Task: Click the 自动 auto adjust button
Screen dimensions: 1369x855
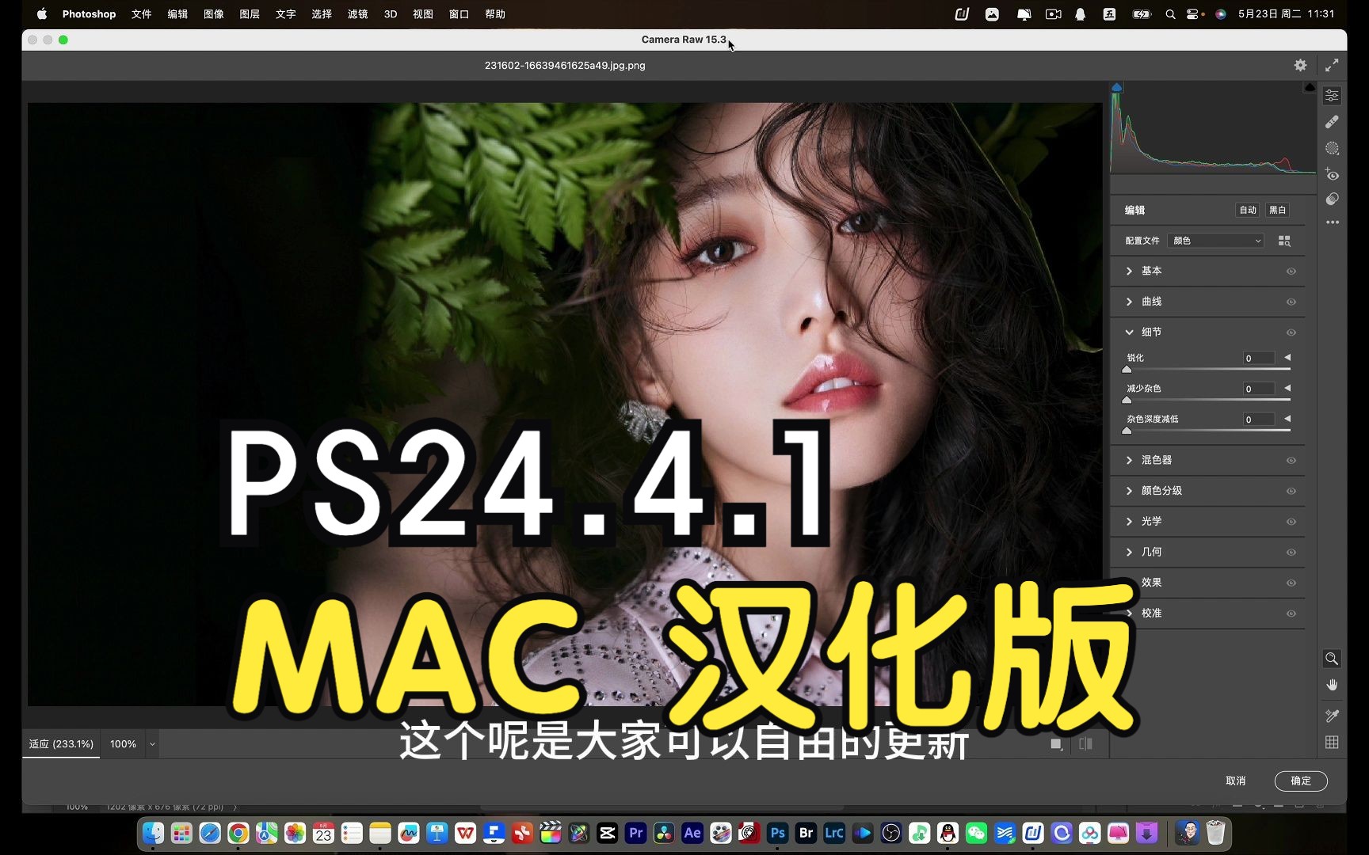Action: coord(1248,210)
